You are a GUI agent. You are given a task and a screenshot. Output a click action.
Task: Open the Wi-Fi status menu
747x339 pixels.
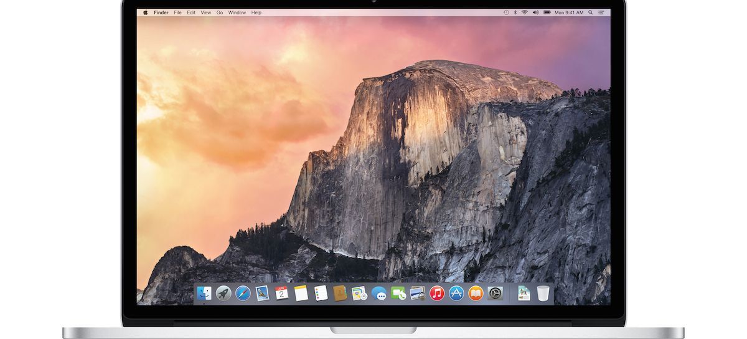525,12
